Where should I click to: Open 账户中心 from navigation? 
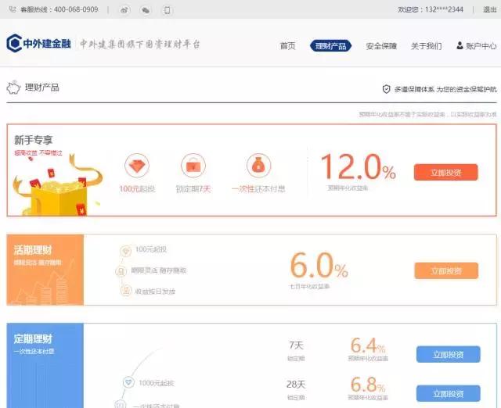click(477, 46)
